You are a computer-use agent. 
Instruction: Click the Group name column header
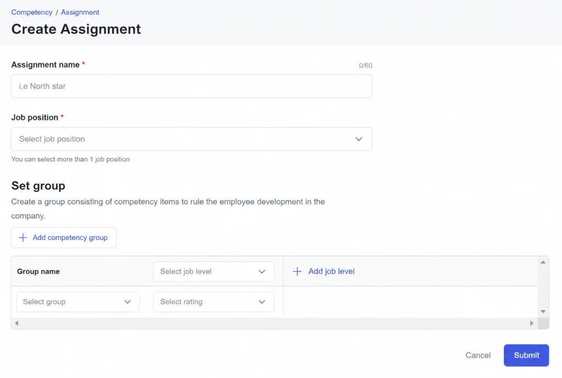click(x=38, y=271)
